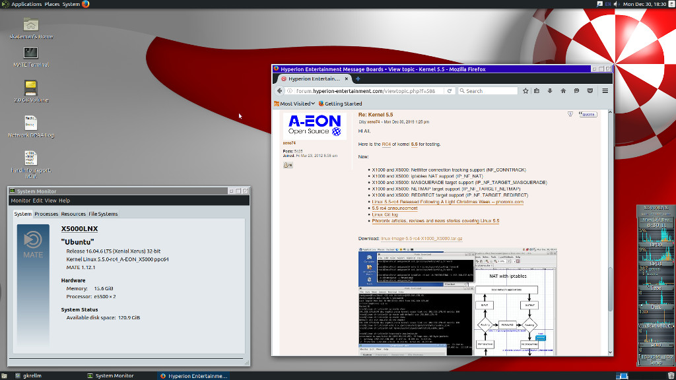The height and width of the screenshot is (380, 676).
Task: Click the gkrellm CPU0 chart panel
Action: point(656,236)
